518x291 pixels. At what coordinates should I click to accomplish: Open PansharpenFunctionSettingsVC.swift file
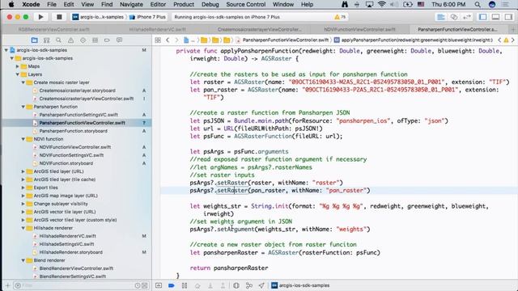coord(79,115)
